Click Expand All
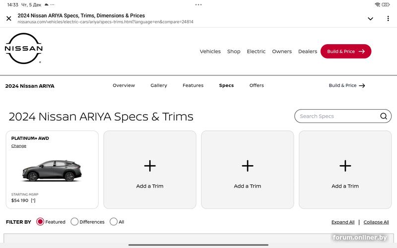The width and height of the screenshot is (397, 248). [x=343, y=222]
